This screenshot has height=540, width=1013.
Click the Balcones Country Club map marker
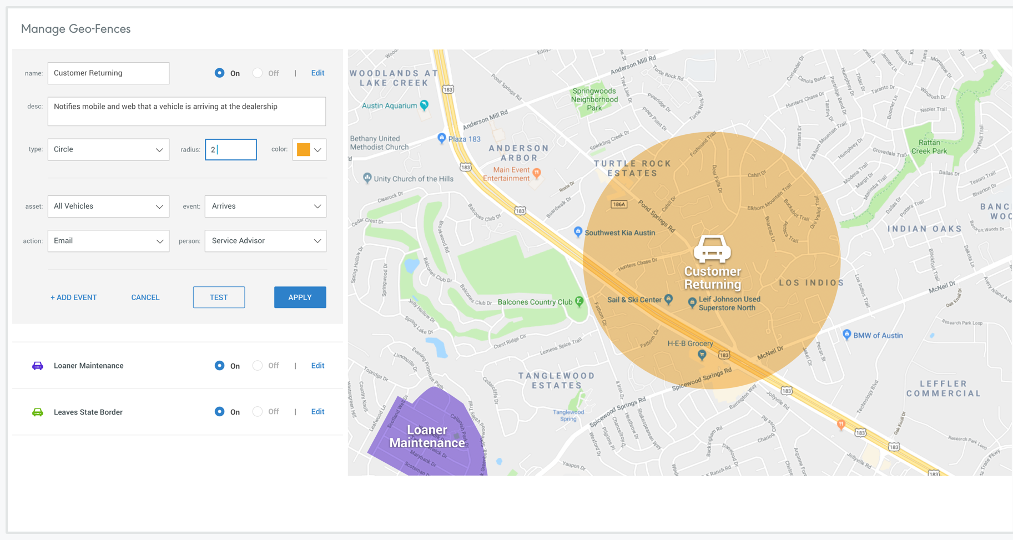point(579,301)
